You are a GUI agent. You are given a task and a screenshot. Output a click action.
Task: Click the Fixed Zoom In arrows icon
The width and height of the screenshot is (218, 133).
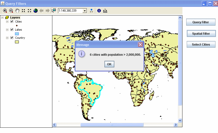click(x=23, y=11)
